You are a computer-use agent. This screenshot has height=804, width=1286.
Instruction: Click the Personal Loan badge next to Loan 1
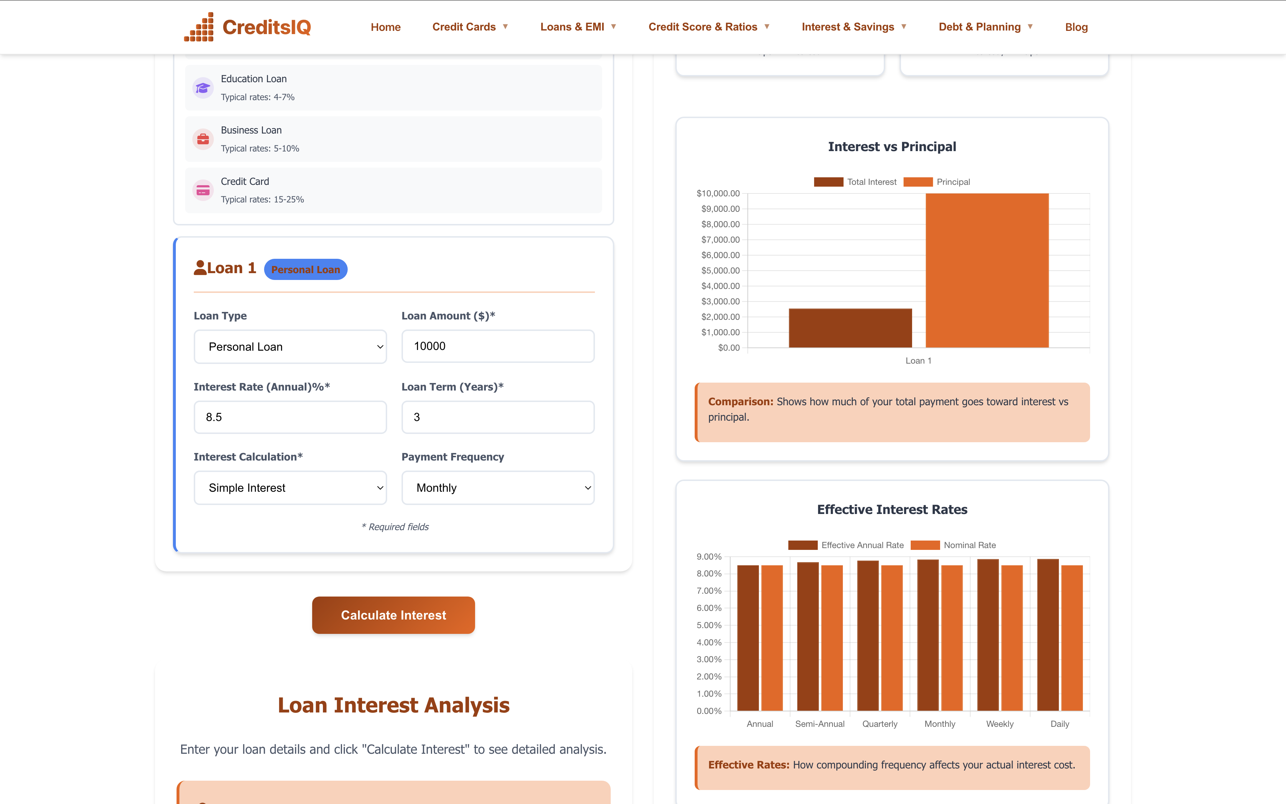pos(306,270)
